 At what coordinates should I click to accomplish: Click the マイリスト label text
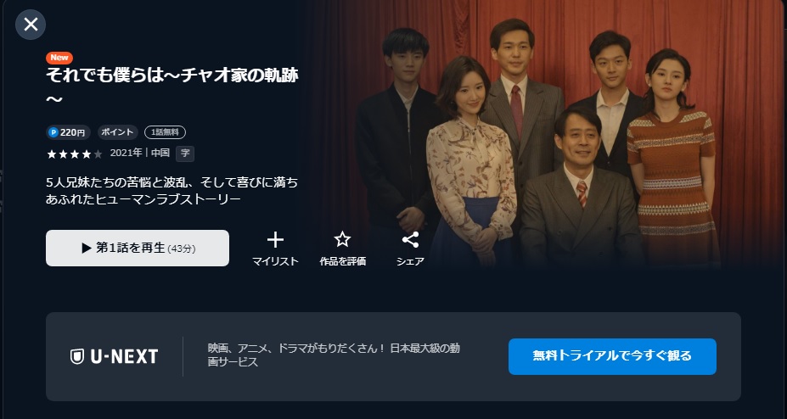(275, 261)
